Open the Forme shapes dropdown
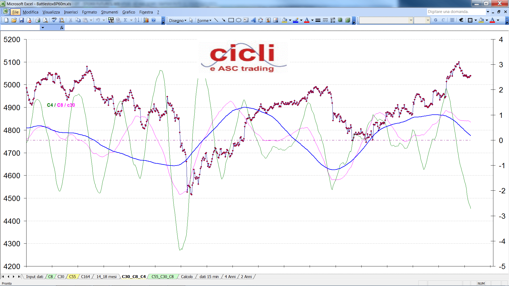 click(x=204, y=20)
